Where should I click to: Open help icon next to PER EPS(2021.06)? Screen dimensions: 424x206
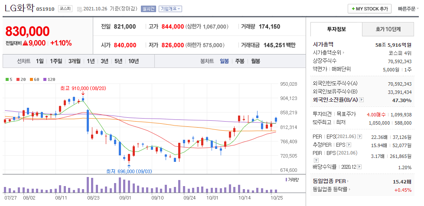click(359, 137)
